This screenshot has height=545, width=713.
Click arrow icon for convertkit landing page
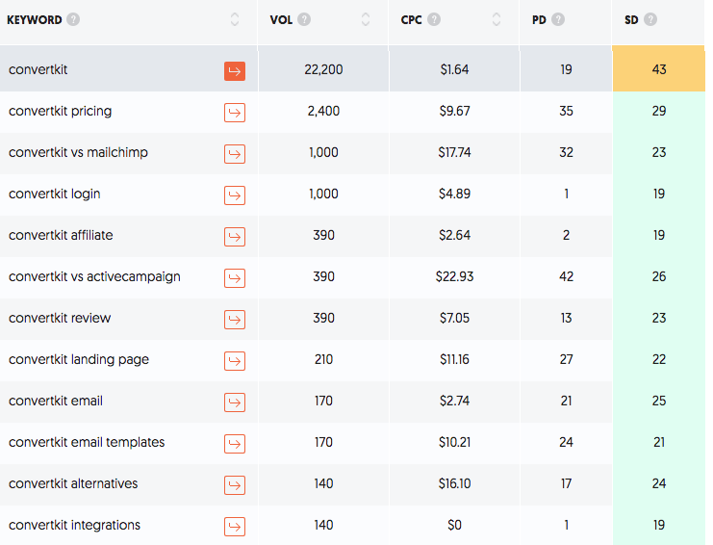pyautogui.click(x=235, y=361)
